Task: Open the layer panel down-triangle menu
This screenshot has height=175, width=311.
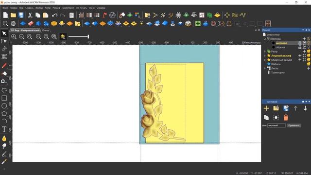Action: (x=306, y=102)
